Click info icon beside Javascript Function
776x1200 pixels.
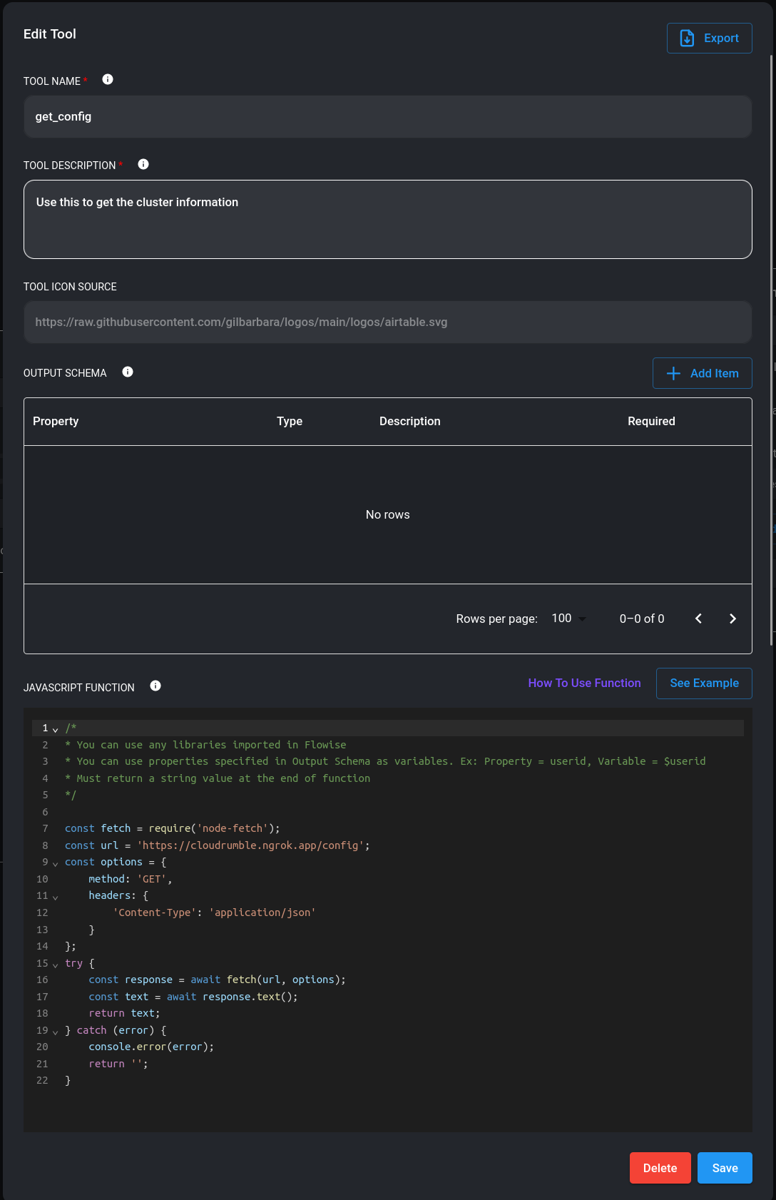click(155, 686)
